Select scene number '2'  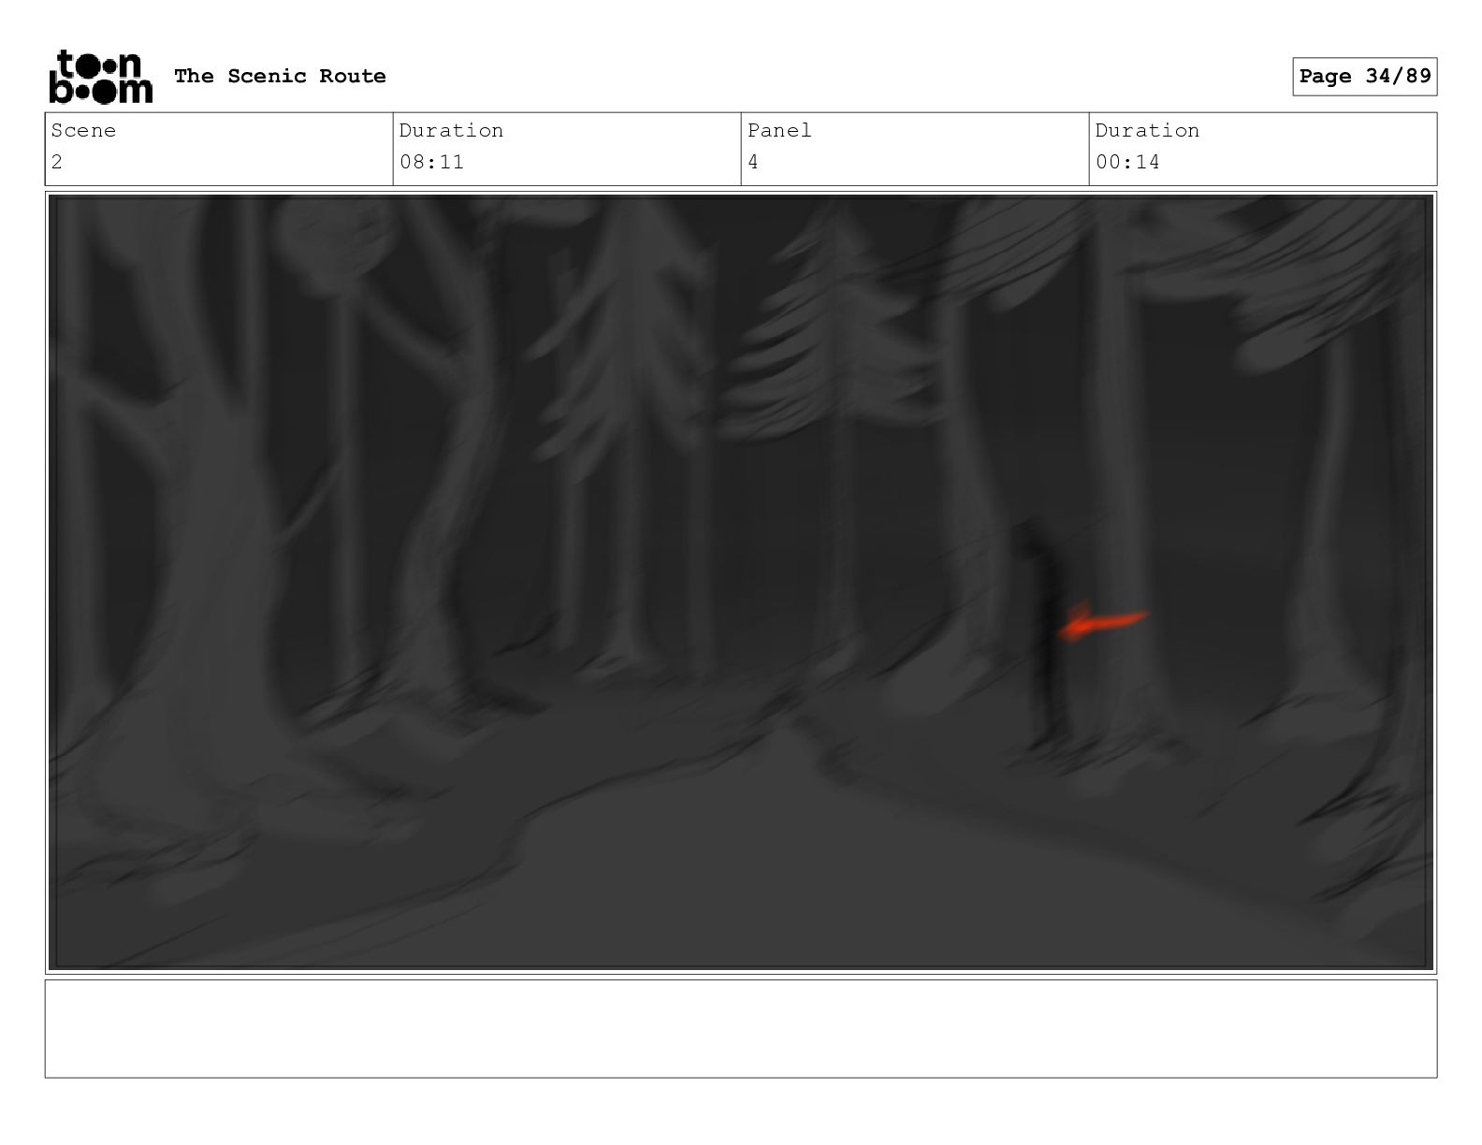(x=56, y=162)
